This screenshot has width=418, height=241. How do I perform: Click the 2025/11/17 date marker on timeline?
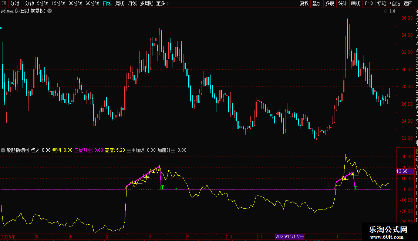(290, 237)
